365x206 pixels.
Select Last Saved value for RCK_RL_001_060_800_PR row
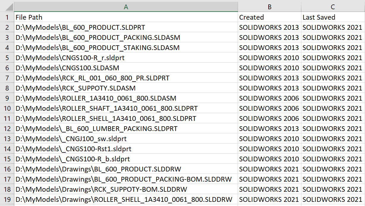[x=333, y=78]
